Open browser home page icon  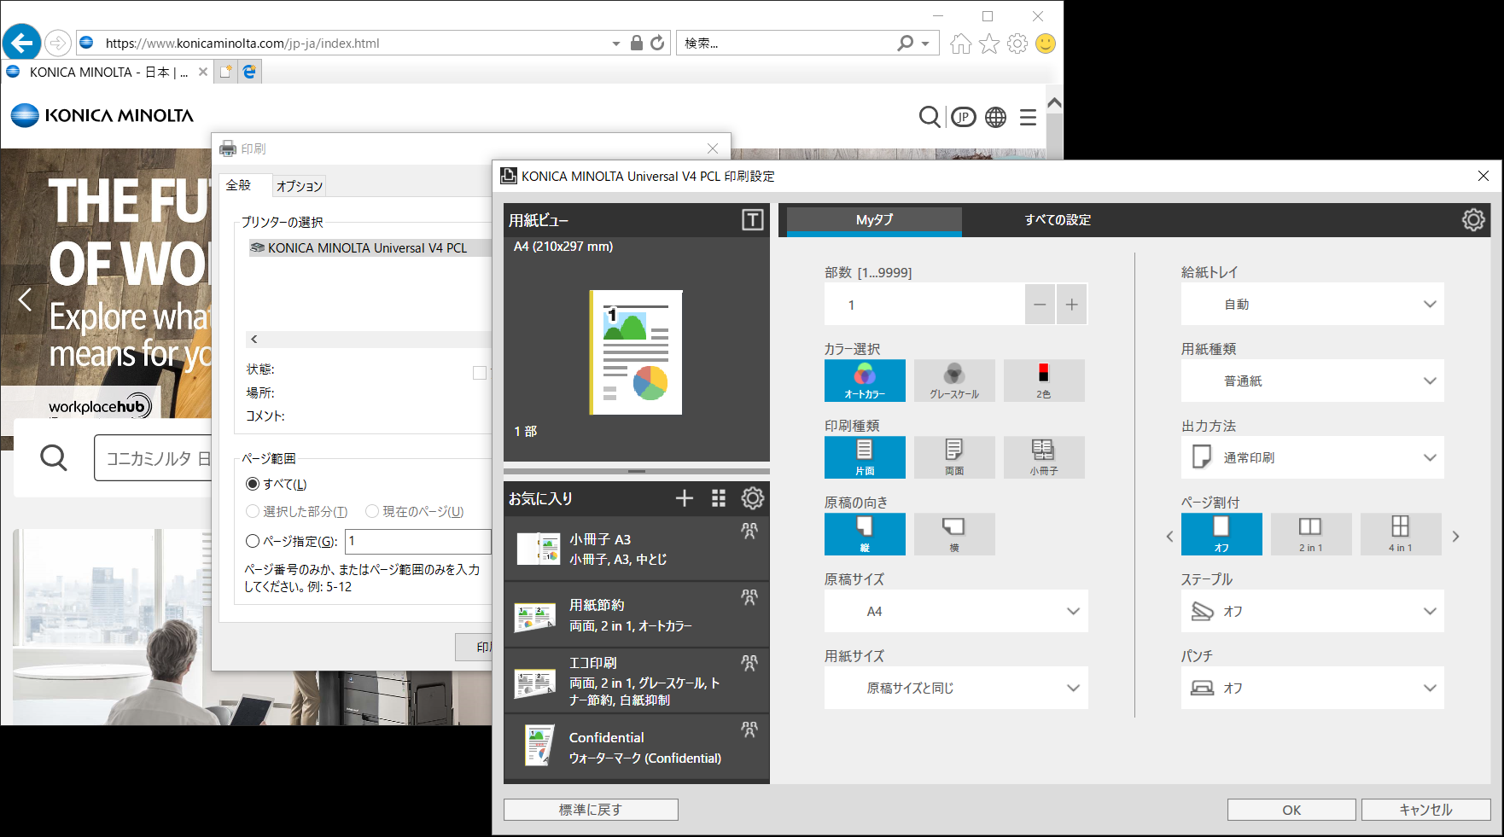click(961, 44)
